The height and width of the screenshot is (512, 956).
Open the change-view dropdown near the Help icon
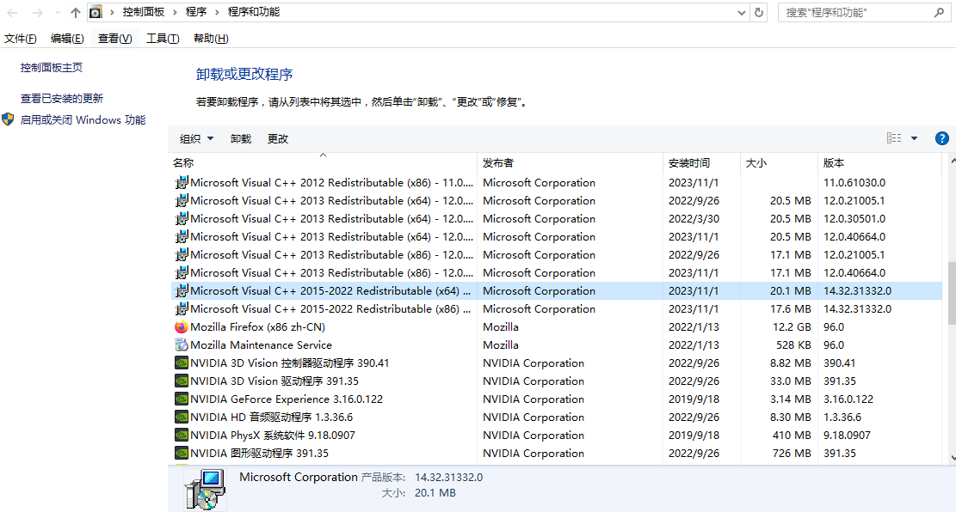tap(914, 137)
